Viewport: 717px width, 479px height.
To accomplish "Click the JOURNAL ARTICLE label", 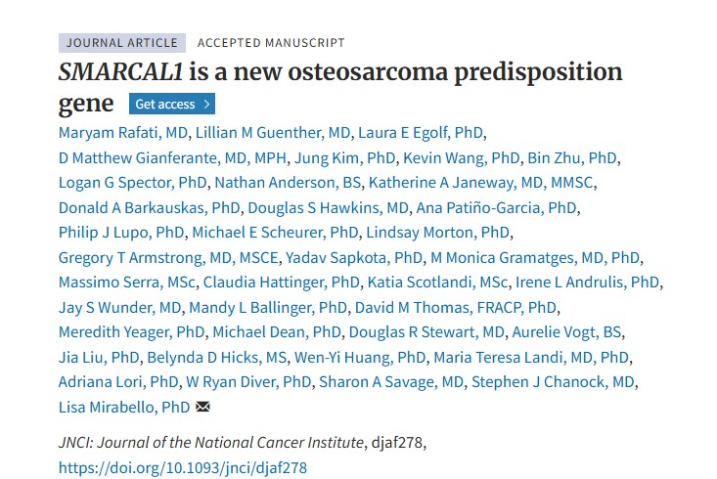I will point(122,43).
